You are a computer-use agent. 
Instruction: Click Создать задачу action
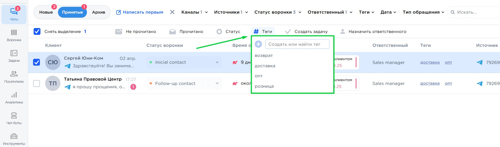coord(306,32)
